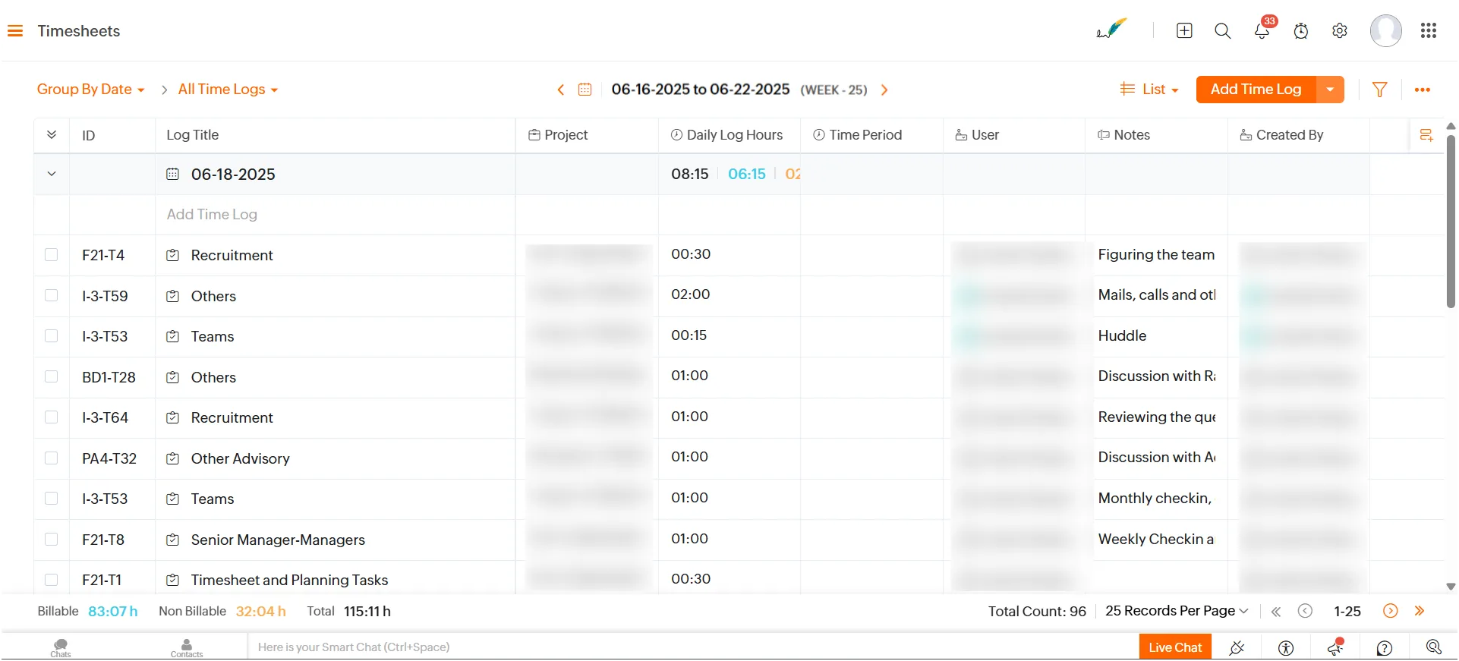Open the Senior Manager-Managers log
The height and width of the screenshot is (661, 1459).
278,540
